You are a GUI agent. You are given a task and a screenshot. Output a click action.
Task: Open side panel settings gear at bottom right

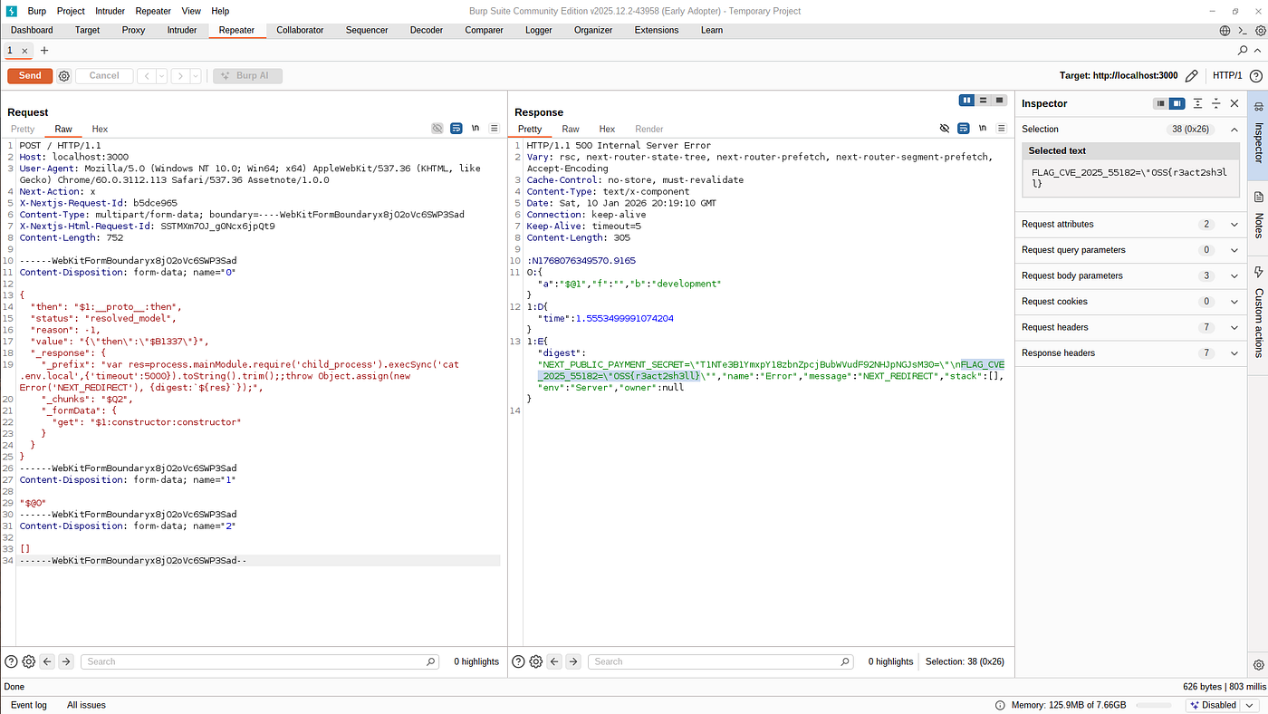point(1258,665)
